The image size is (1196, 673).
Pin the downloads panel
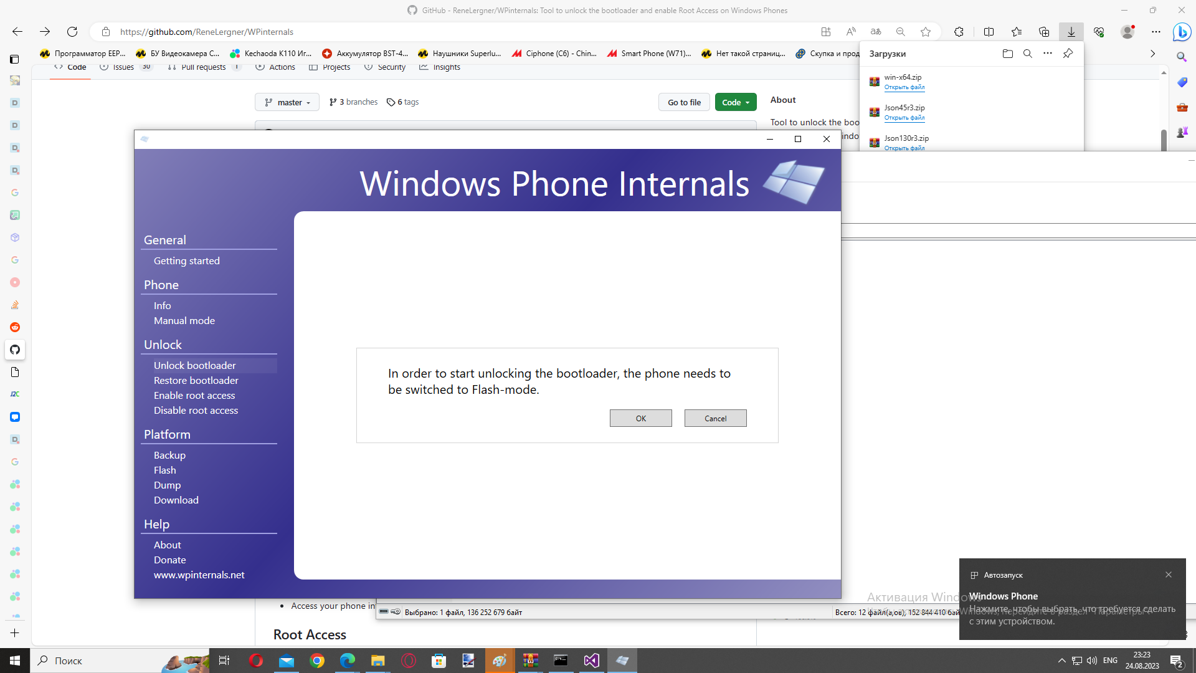1068,54
